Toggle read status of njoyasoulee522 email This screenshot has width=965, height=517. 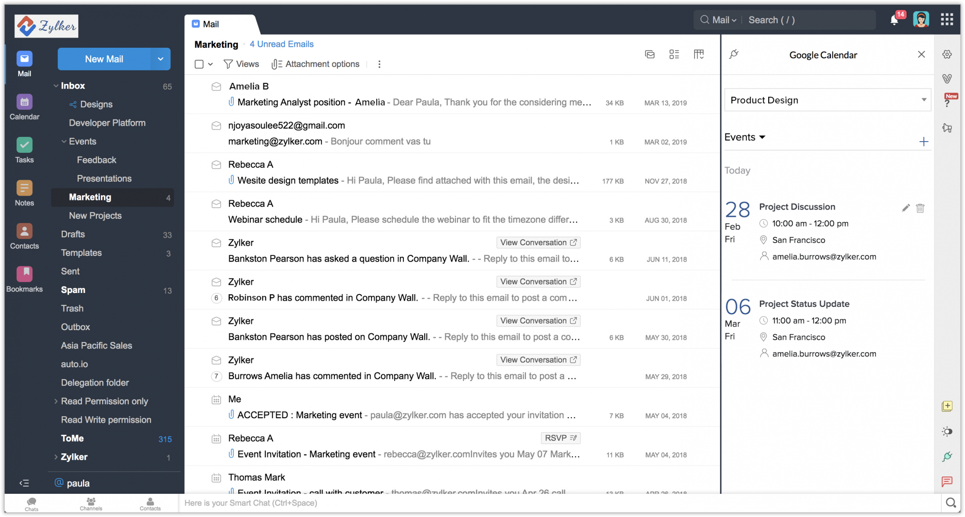[216, 125]
